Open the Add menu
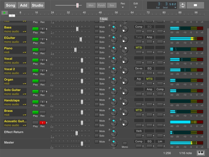The image size is (209, 157). point(24,5)
